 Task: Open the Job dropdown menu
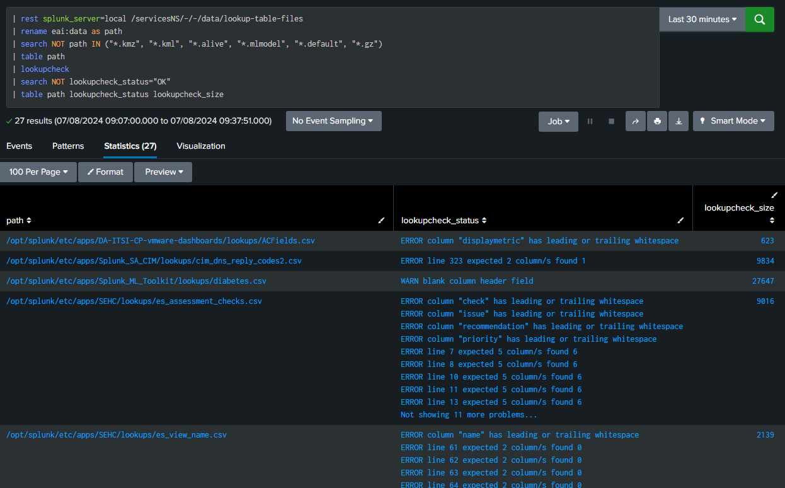click(x=558, y=121)
